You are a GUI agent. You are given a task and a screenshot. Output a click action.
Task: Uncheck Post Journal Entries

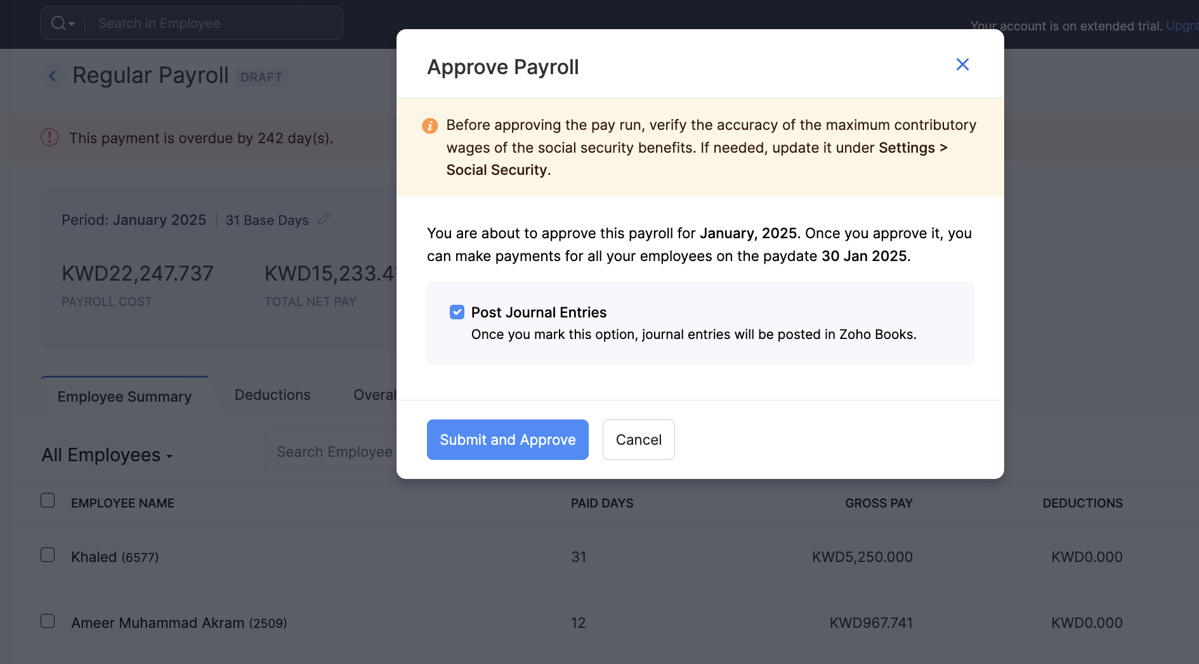[457, 312]
